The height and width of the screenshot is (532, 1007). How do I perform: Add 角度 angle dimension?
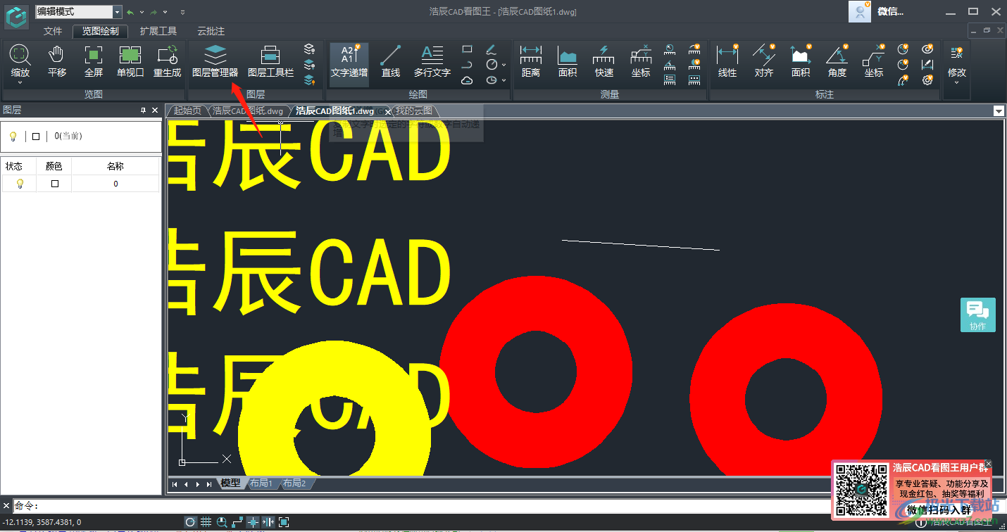tap(837, 61)
